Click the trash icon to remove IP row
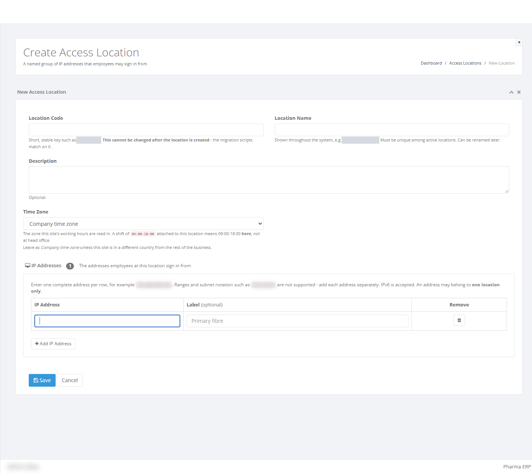 coord(459,320)
